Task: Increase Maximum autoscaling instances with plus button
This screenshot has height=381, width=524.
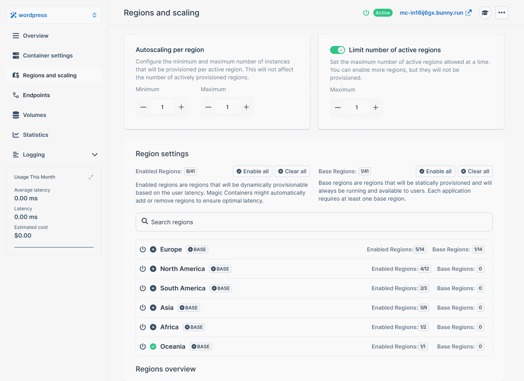Action: click(x=246, y=107)
